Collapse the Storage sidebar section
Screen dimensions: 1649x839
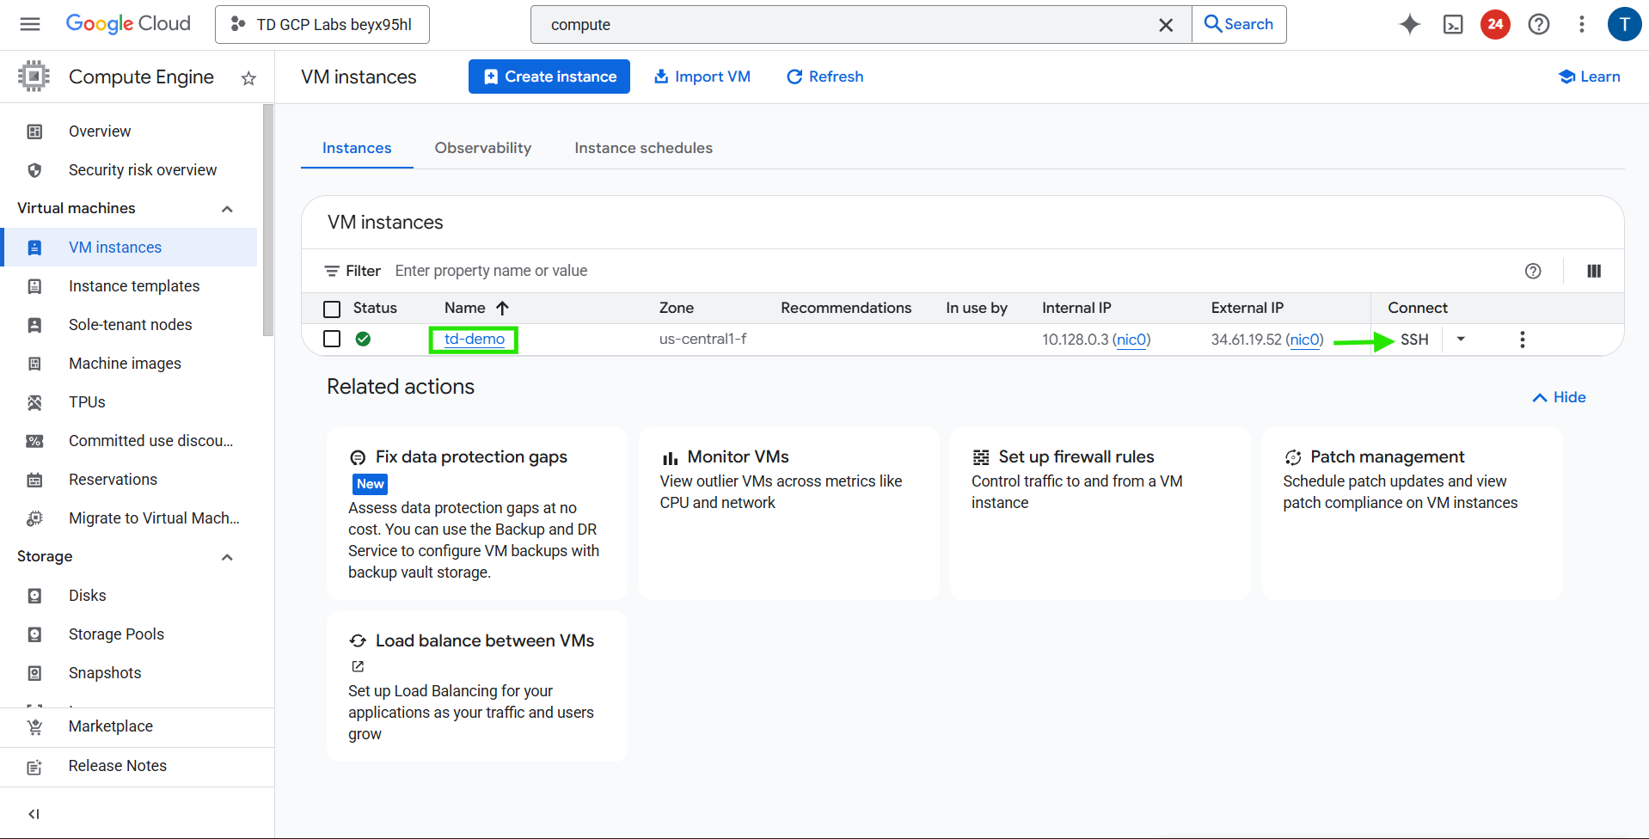(x=227, y=557)
